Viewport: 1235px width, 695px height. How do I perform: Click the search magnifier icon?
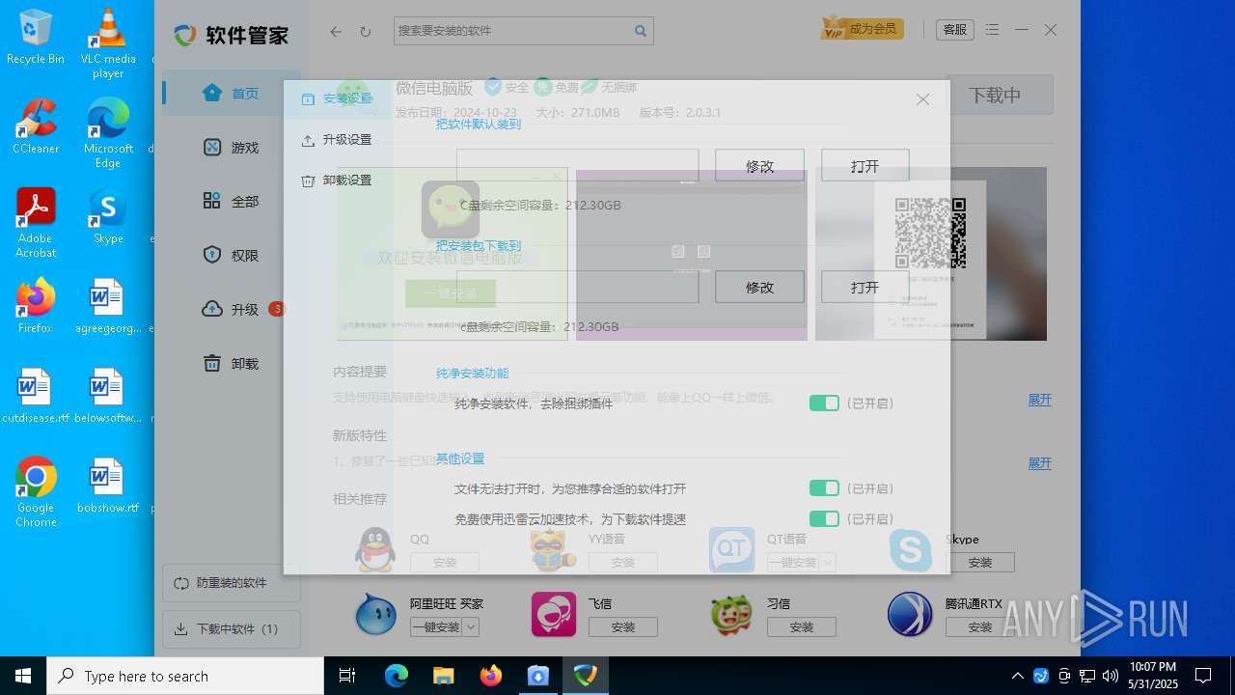click(641, 31)
